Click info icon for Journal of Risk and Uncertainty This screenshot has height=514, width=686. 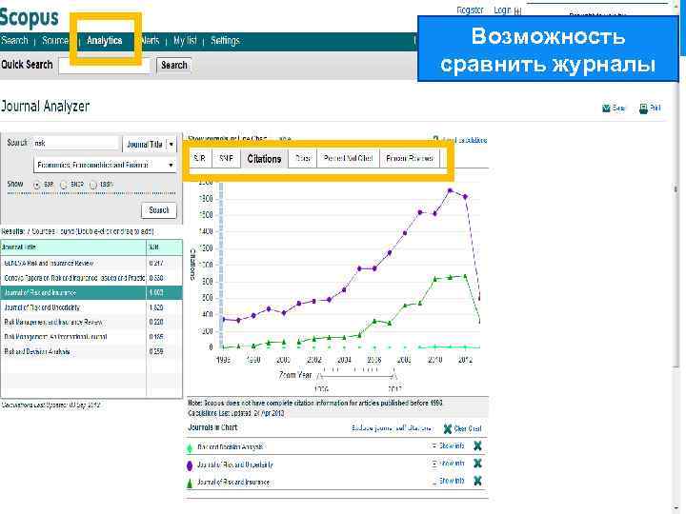tap(434, 464)
